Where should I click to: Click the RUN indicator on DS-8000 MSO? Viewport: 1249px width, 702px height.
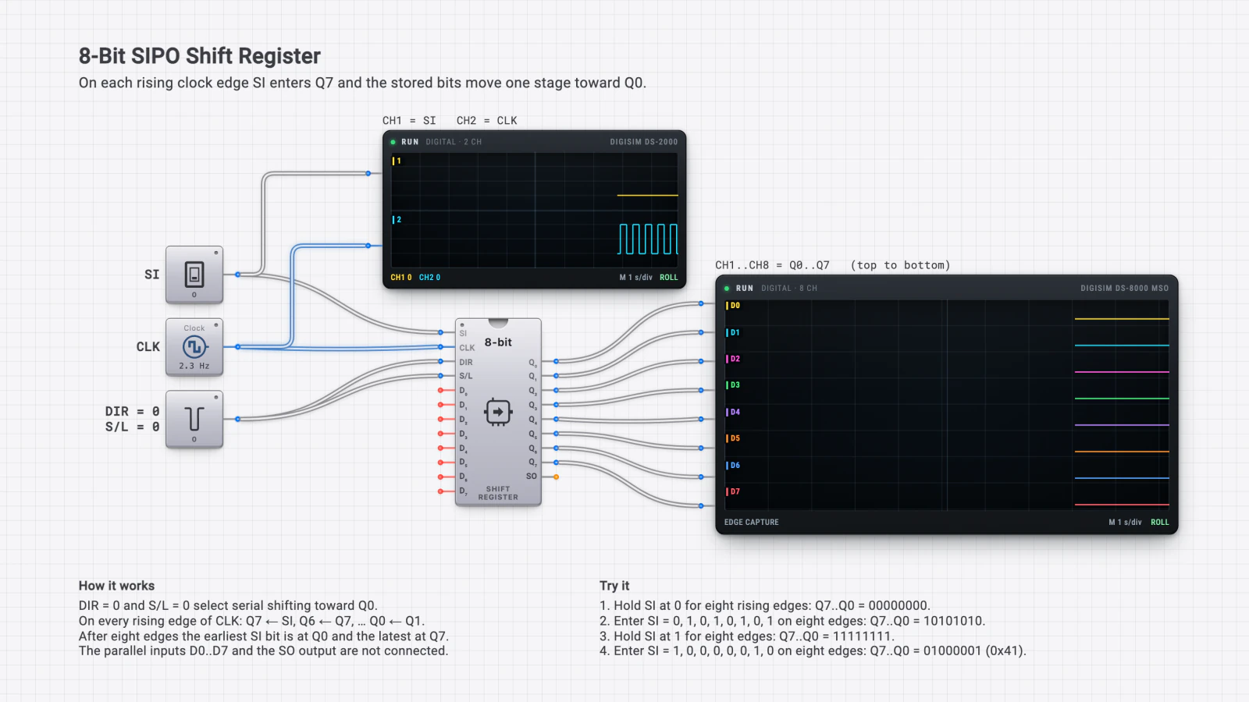(x=739, y=289)
